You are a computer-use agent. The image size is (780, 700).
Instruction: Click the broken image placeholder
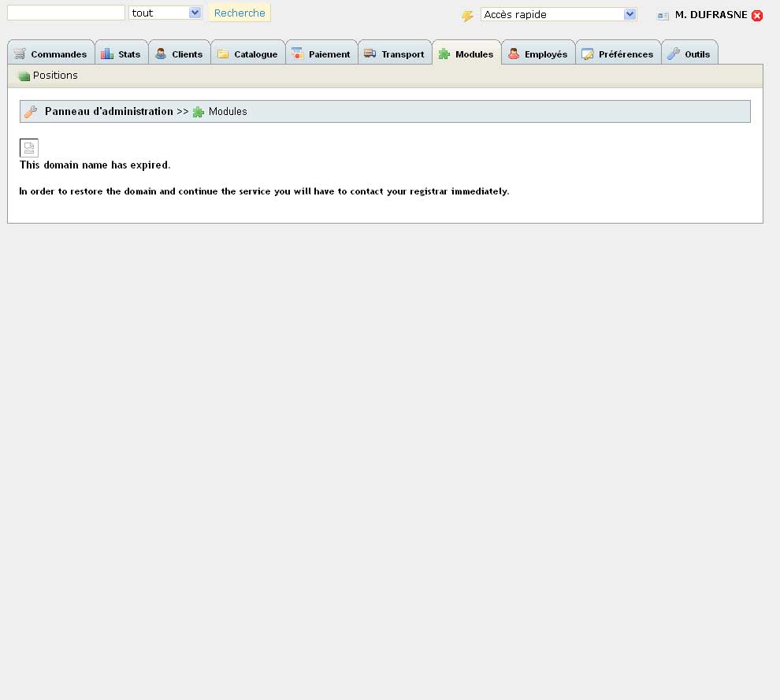point(29,148)
